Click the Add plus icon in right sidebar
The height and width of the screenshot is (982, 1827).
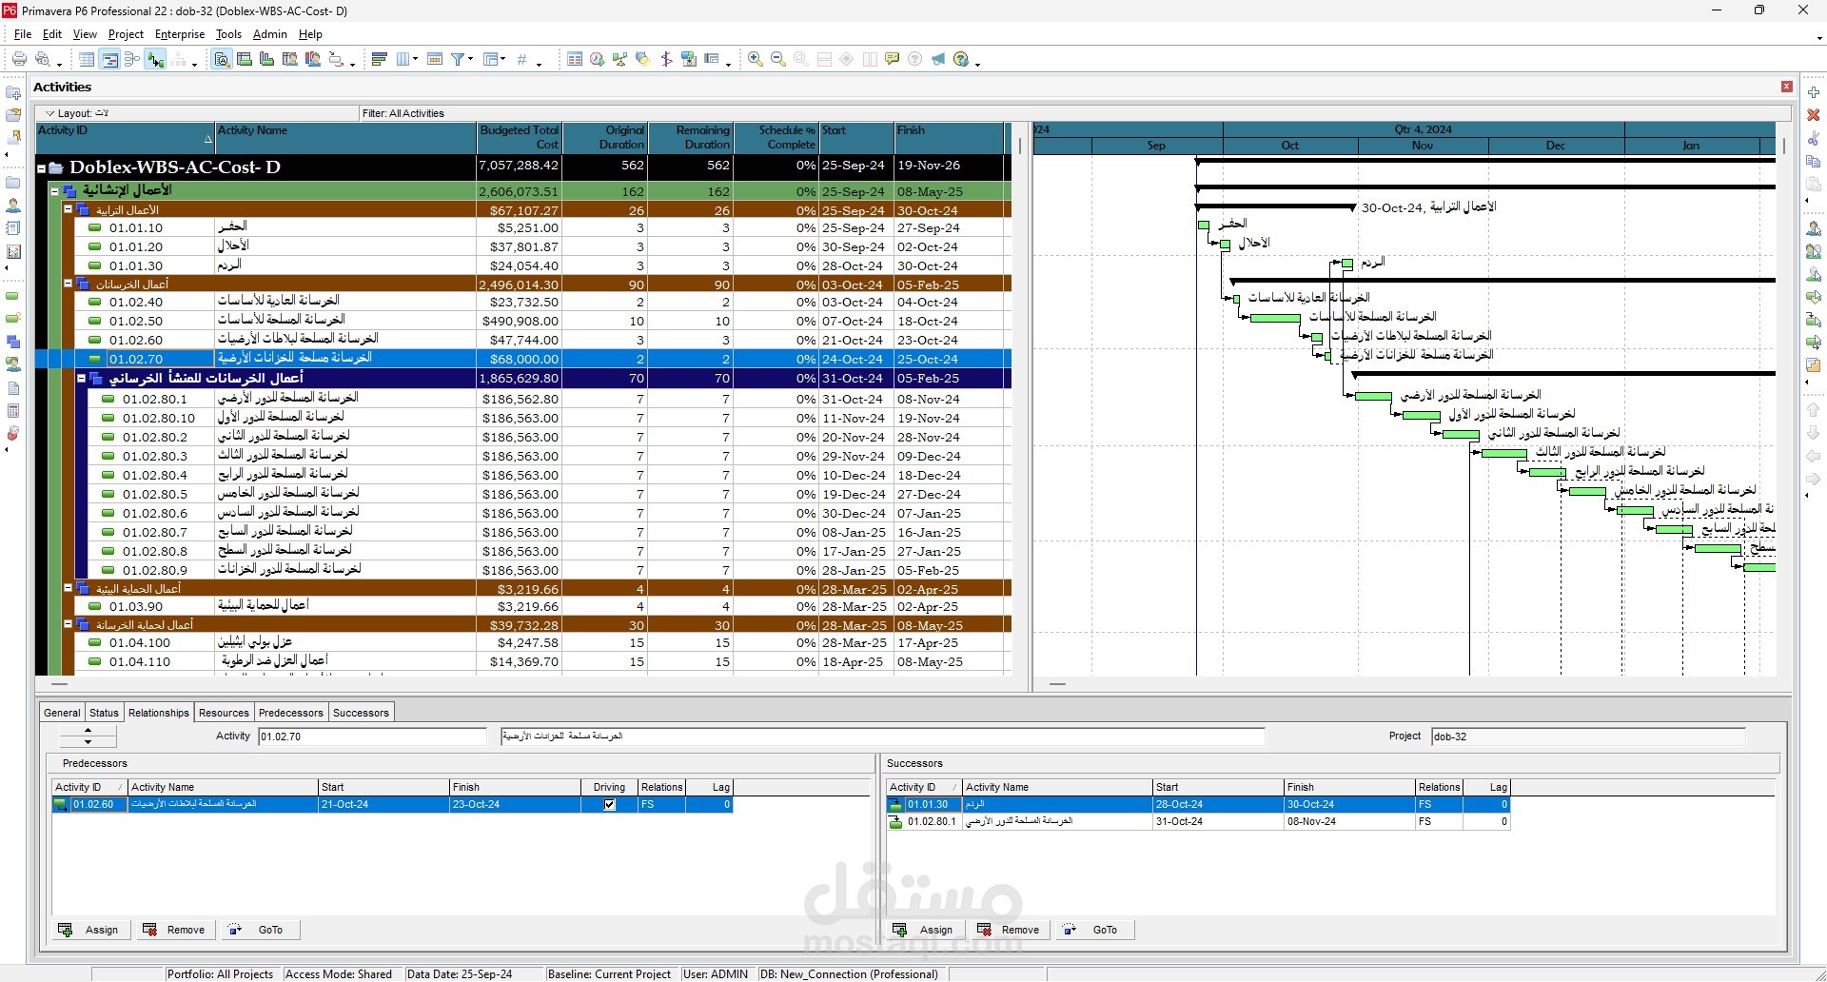click(1814, 92)
